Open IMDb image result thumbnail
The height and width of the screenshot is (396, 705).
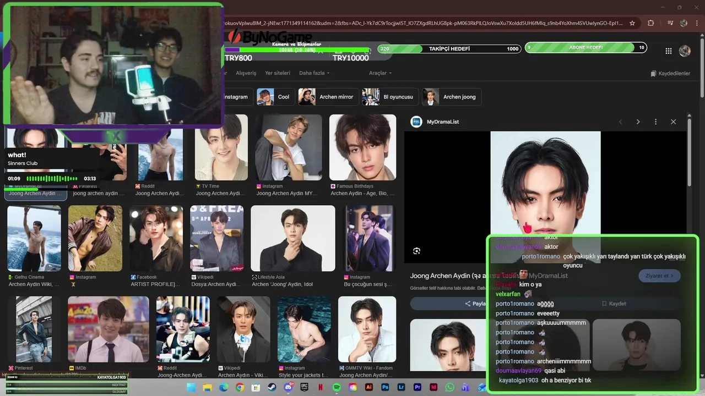108,329
